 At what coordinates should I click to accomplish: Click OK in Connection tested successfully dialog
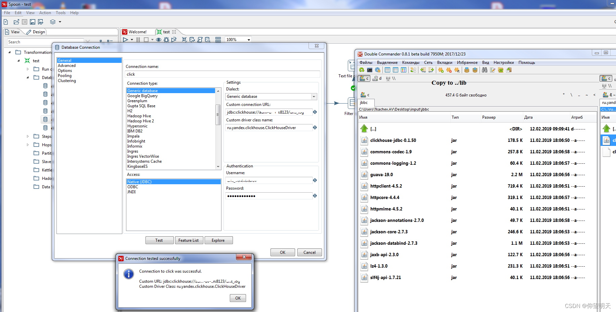coord(238,298)
